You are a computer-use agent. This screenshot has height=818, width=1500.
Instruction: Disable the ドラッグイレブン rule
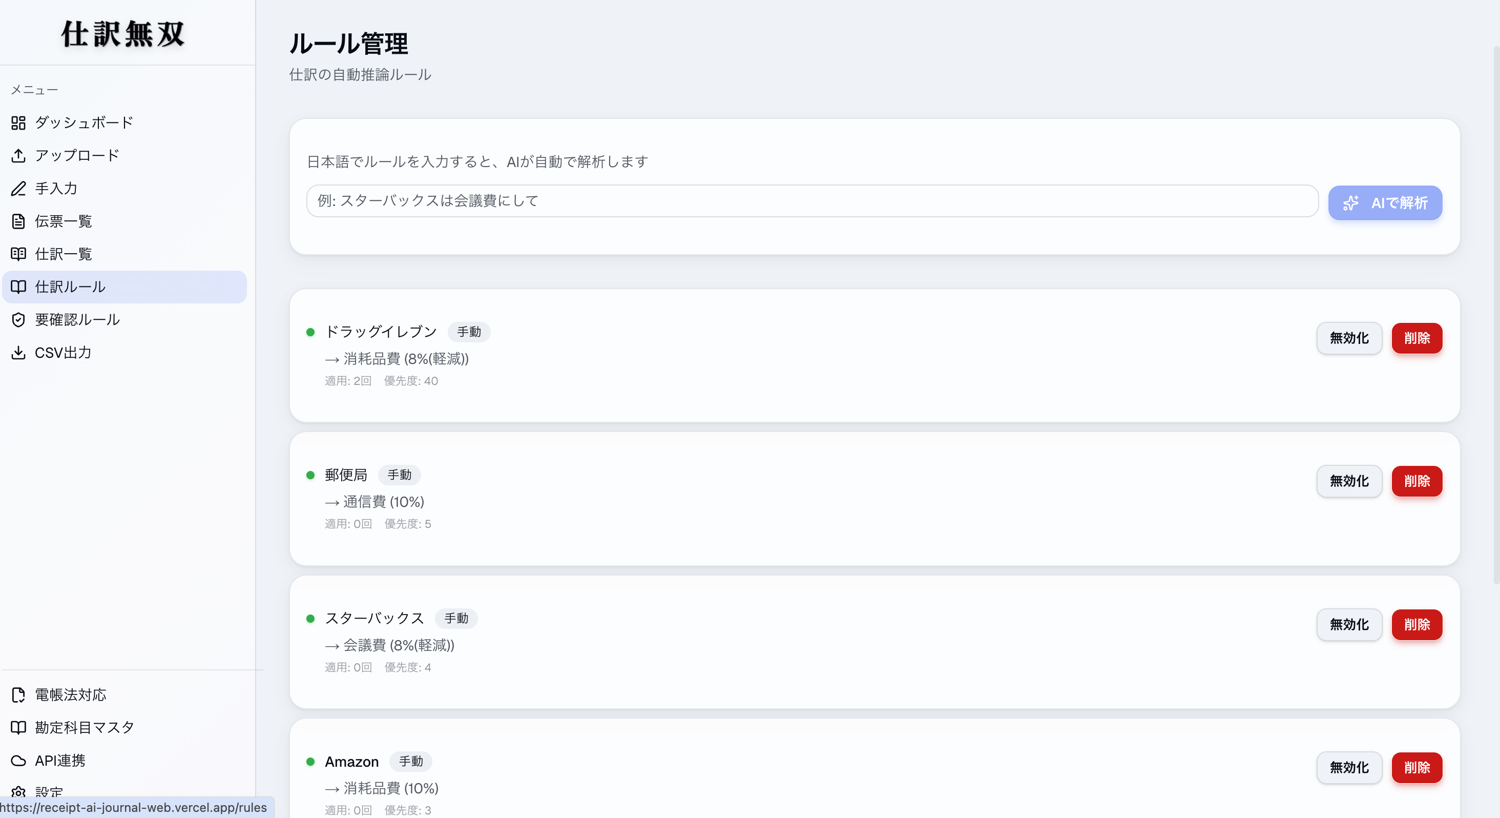(1349, 338)
